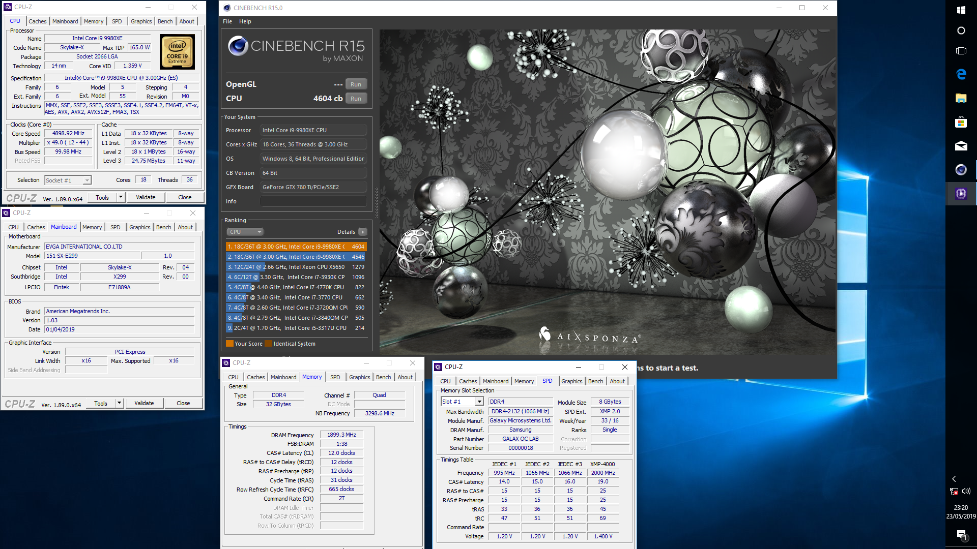The image size is (977, 549).
Task: Click the CPU-Z Mainboard window title icon
Action: click(x=6, y=213)
